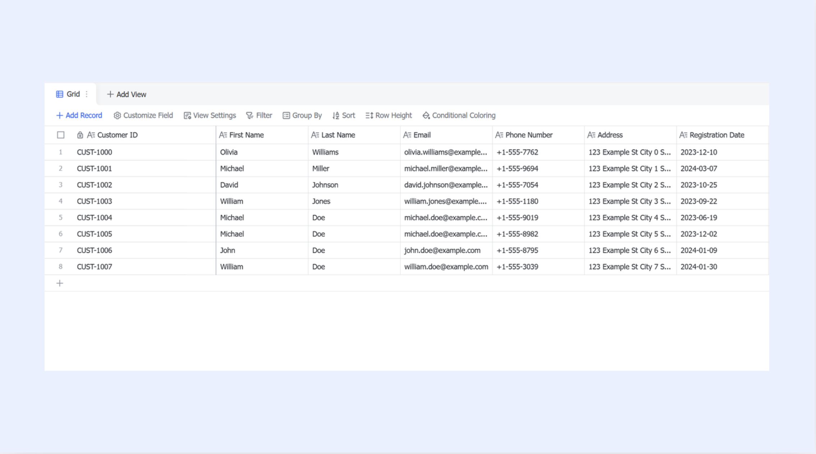The width and height of the screenshot is (816, 454).
Task: Click the First Name column header
Action: [x=262, y=135]
